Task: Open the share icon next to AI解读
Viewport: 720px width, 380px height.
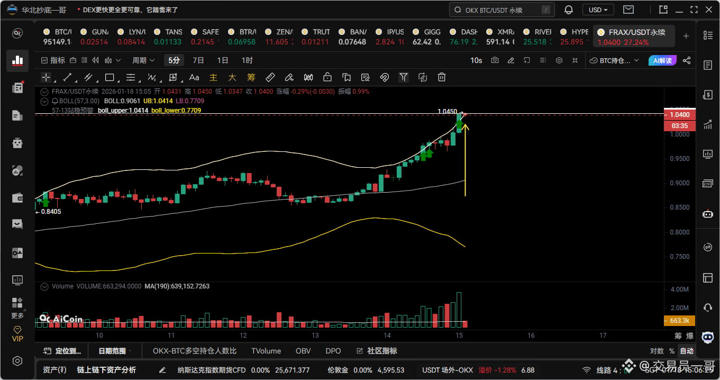Action: pos(687,60)
